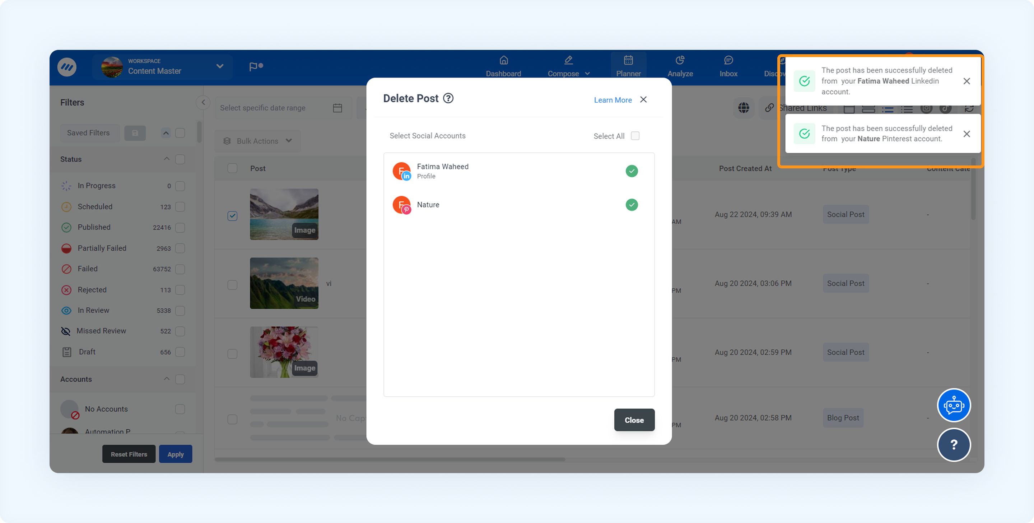Click the Nature Pinterest account avatar
Viewport: 1034px width, 523px height.
coord(402,205)
